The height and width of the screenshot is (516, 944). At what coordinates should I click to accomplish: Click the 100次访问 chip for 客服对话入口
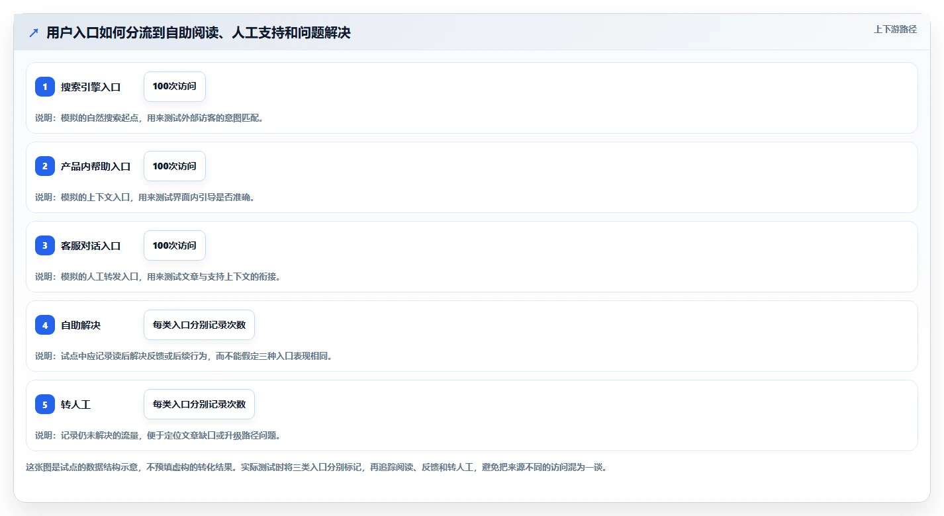(175, 245)
